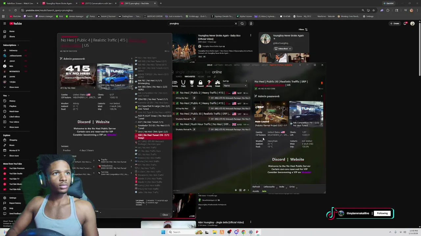Screen dimensions: 421x236
Task: Click the refresh list circular arrows icon
Action: [x=244, y=190]
